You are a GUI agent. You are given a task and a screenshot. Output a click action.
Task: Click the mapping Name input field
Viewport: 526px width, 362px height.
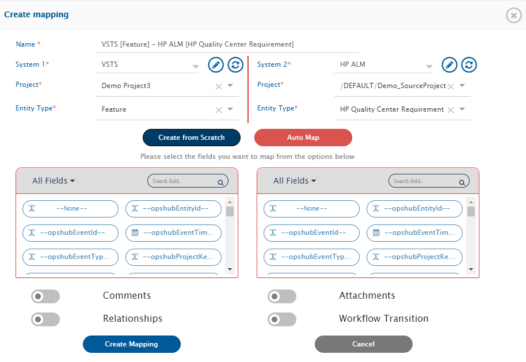pyautogui.click(x=227, y=44)
